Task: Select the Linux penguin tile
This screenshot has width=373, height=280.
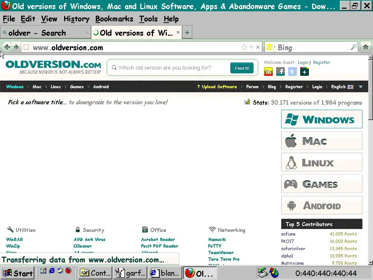Action: (x=322, y=162)
